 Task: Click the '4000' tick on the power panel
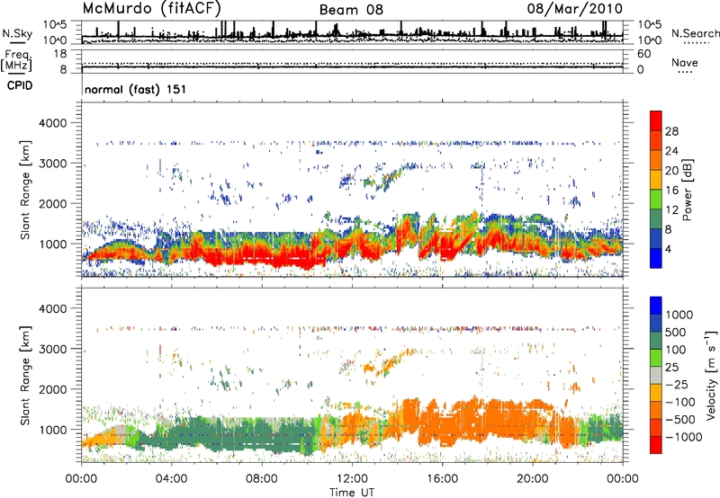[x=52, y=123]
